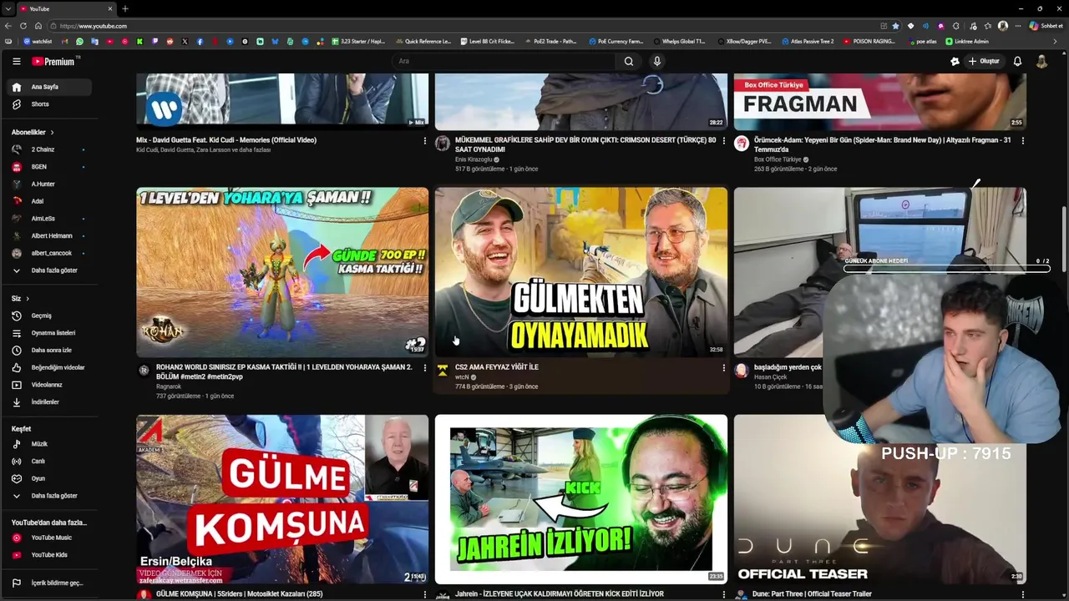Open YouTube Kids link
Screen dimensions: 1069x601
[x=50, y=555]
